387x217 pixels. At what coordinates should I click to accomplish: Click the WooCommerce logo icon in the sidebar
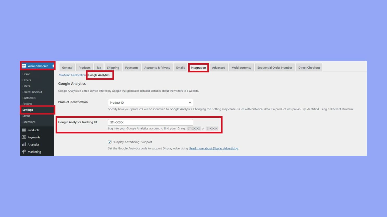pyautogui.click(x=25, y=66)
